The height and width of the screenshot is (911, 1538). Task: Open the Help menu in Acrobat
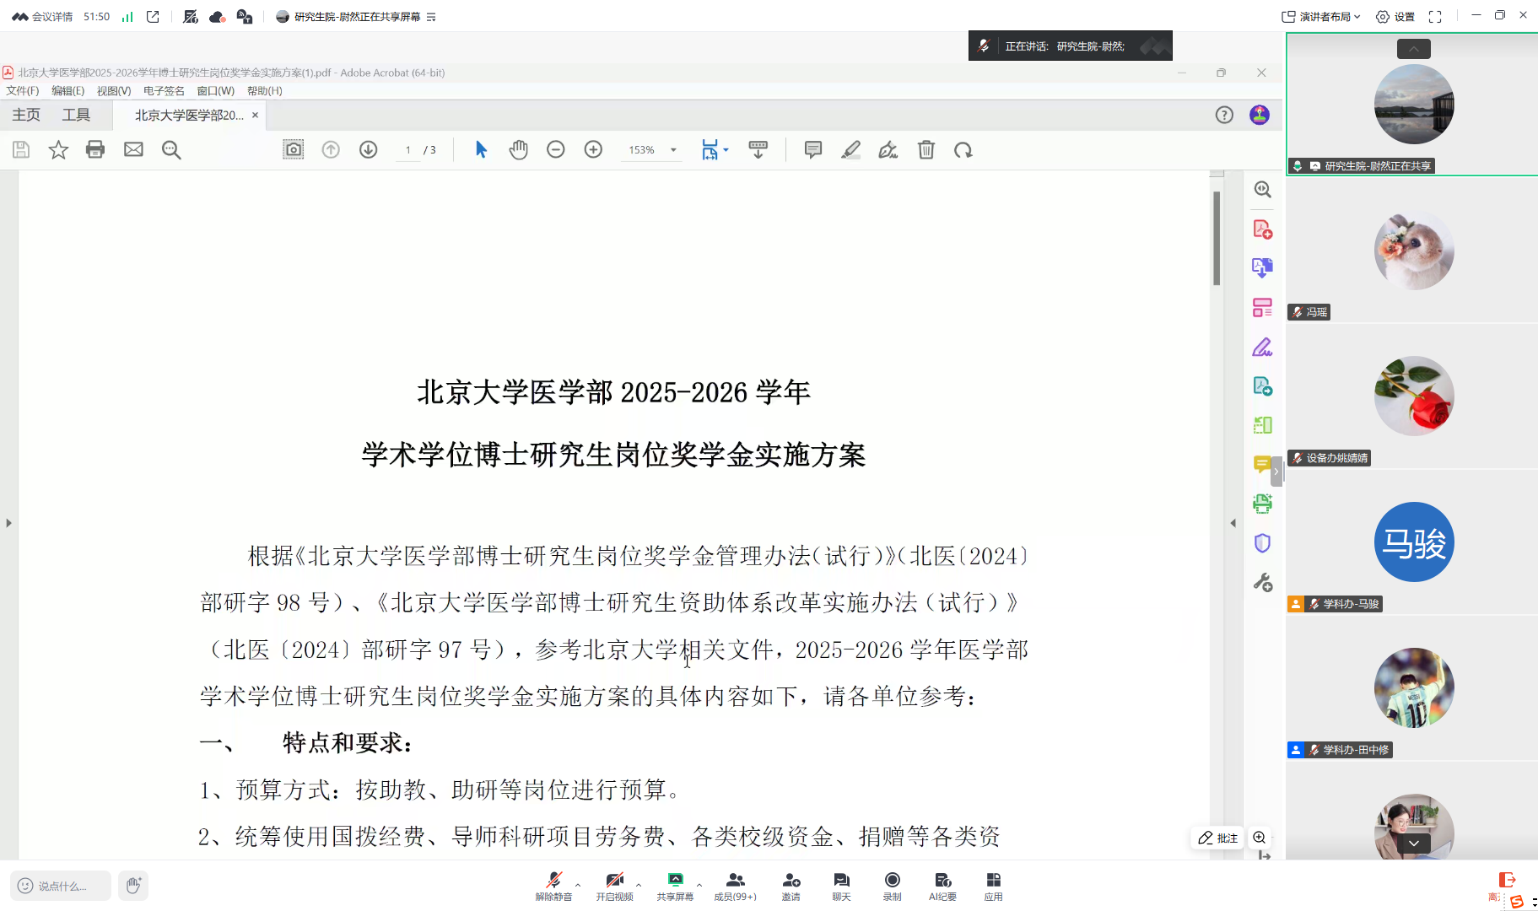tap(265, 91)
